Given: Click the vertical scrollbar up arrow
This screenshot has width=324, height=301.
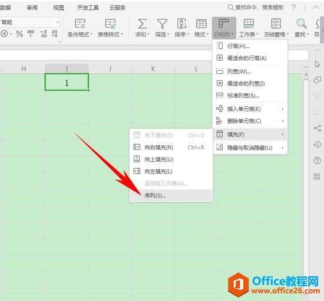Looking at the screenshot, I should click(x=306, y=74).
